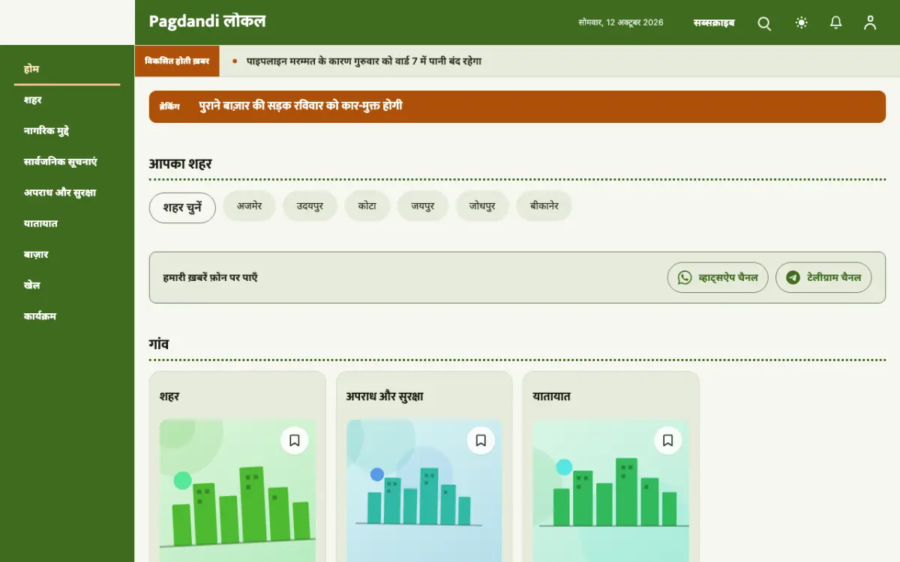Click the Pagdandi लोकल site logo
Screen dimensions: 900x562
(x=207, y=22)
